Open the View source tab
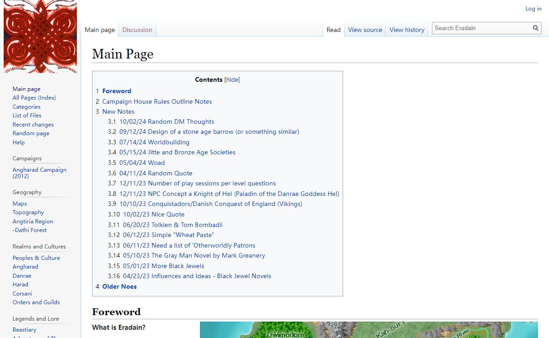Viewport: 549px width, 338px height. (x=365, y=30)
